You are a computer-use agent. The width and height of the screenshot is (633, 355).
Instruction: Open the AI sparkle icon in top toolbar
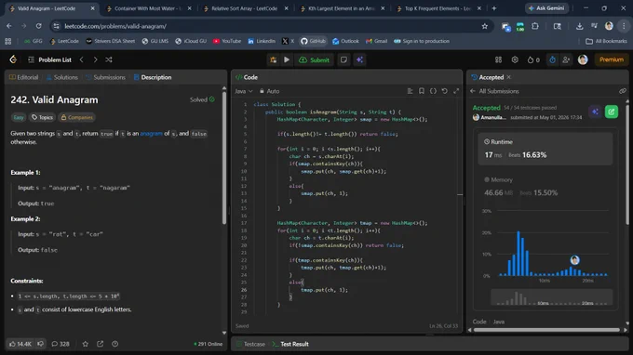tap(359, 59)
